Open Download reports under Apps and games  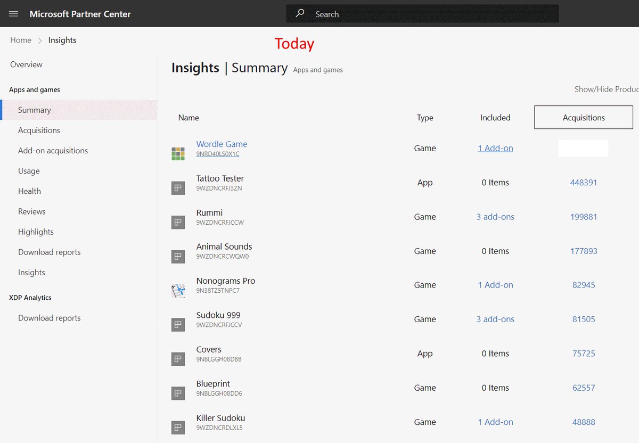click(50, 252)
